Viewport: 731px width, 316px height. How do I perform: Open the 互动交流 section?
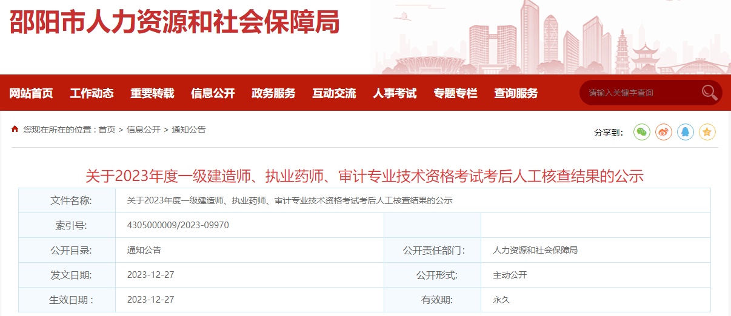click(334, 93)
